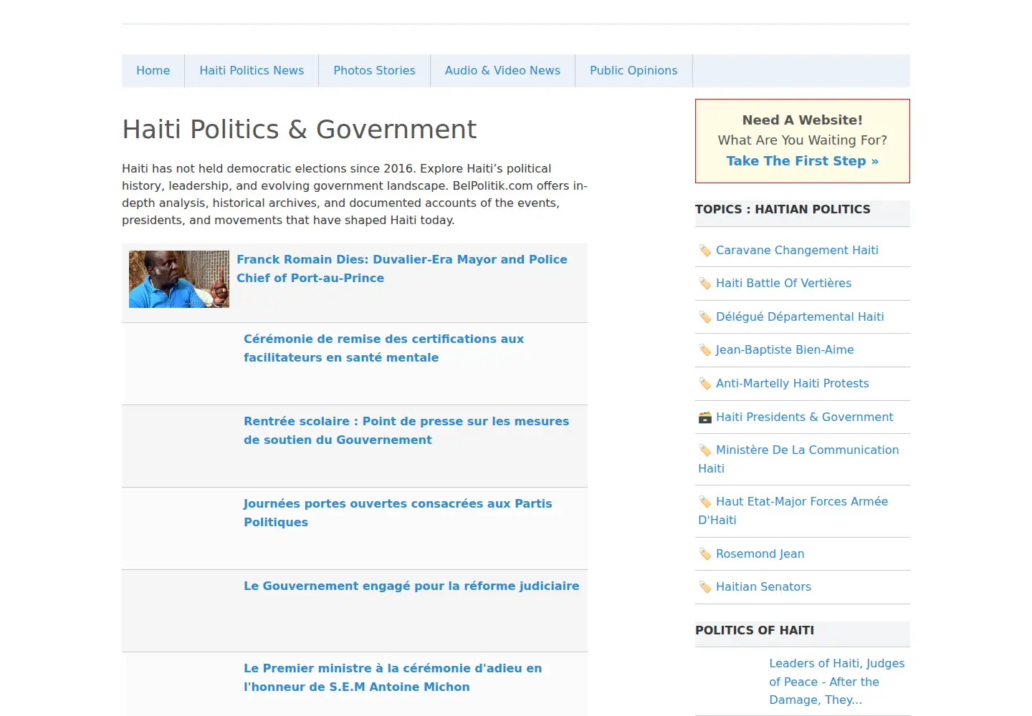Read Cérémonie de remise des certifications article

[x=383, y=348]
